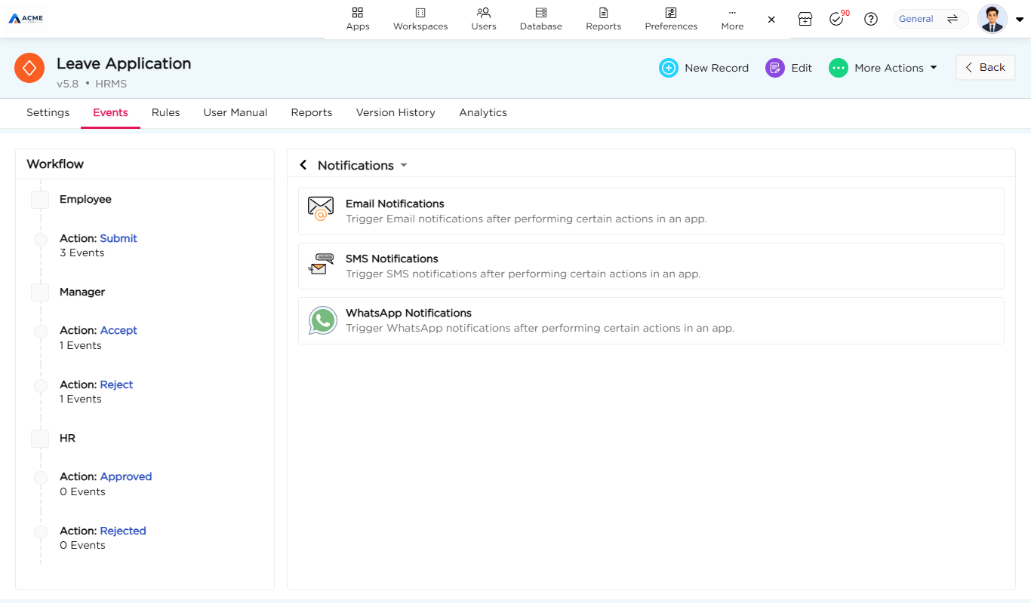1031x603 pixels.
Task: Expand the More Actions dropdown
Action: pos(883,68)
